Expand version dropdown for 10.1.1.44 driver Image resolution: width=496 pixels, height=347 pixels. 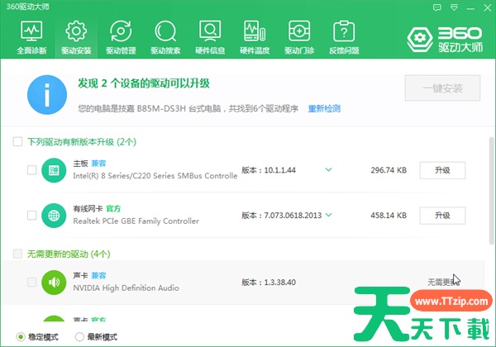pyautogui.click(x=328, y=170)
